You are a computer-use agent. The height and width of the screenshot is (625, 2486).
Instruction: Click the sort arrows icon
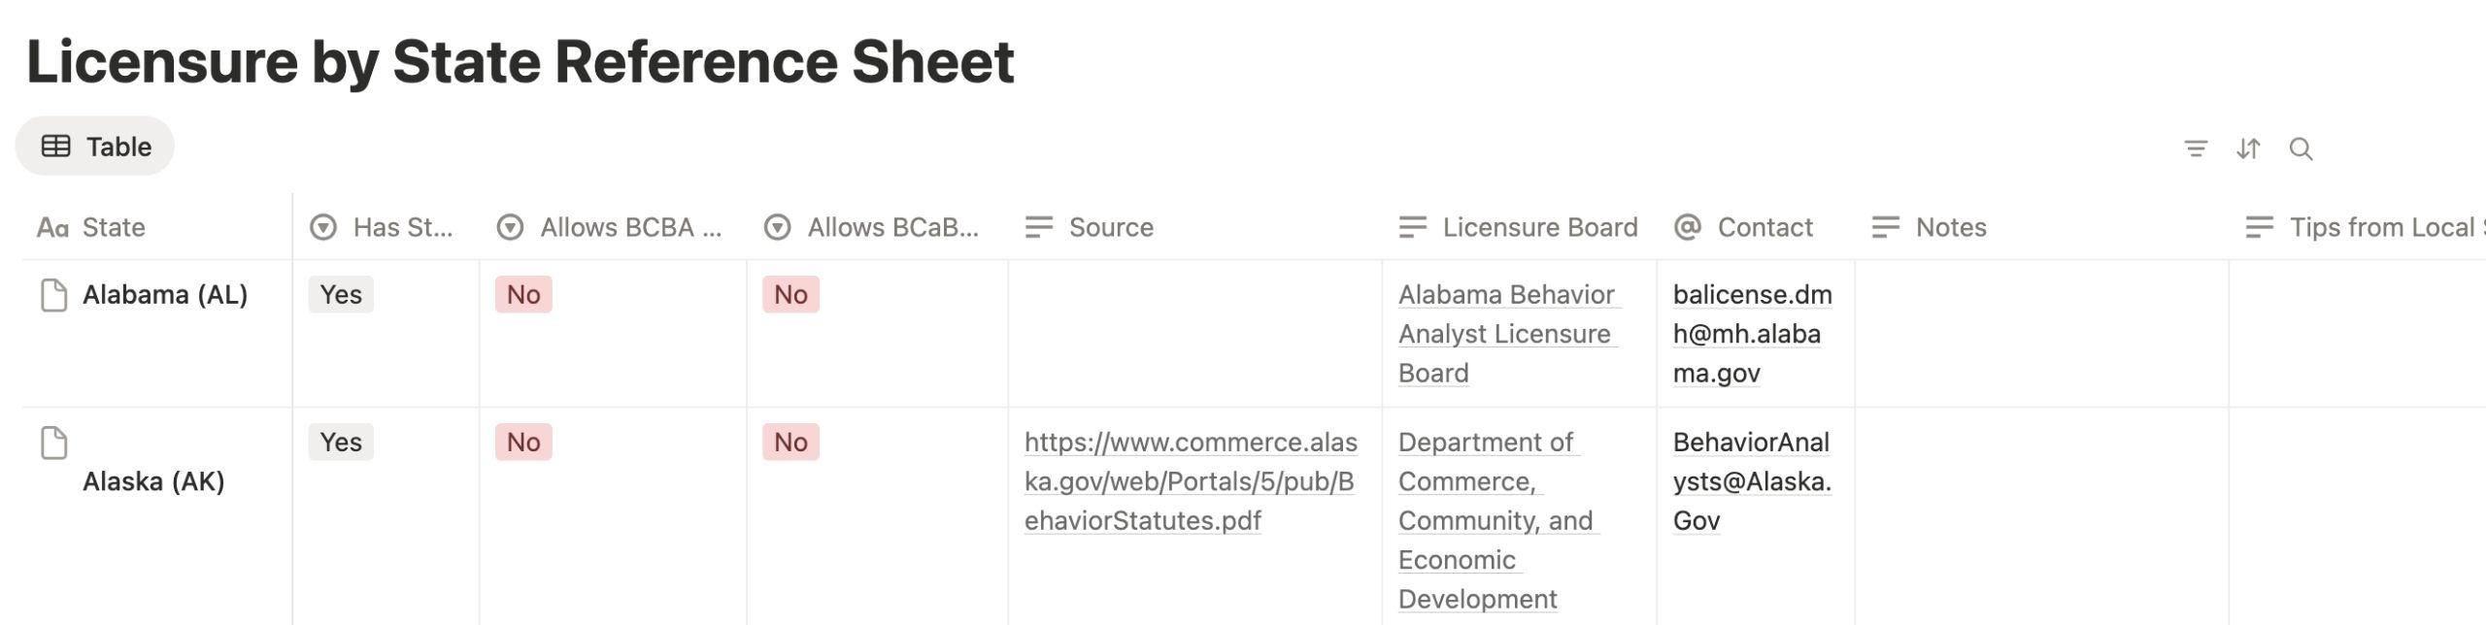click(x=2248, y=148)
